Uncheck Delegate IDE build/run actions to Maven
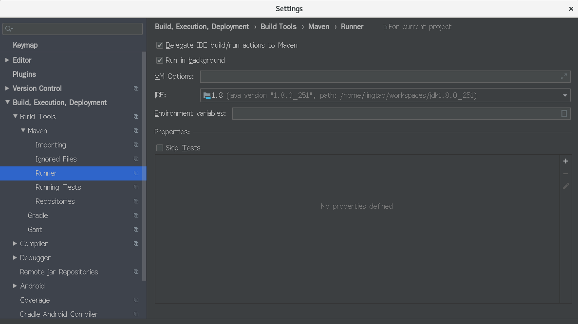The image size is (578, 324). click(x=160, y=45)
